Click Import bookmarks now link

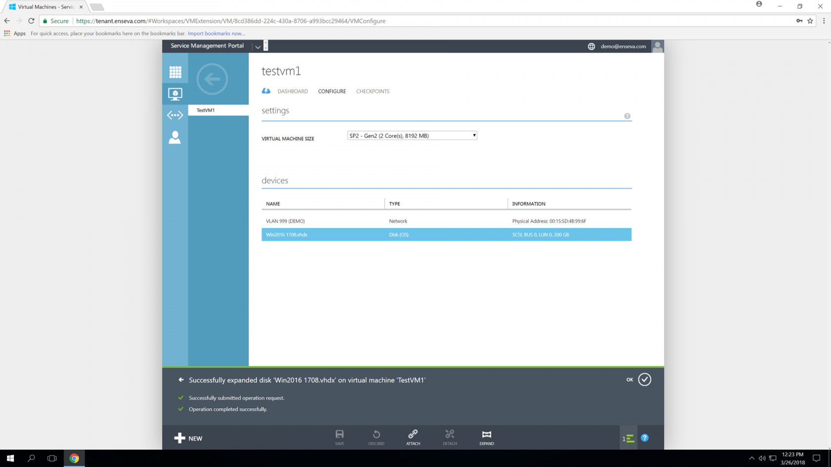[216, 34]
